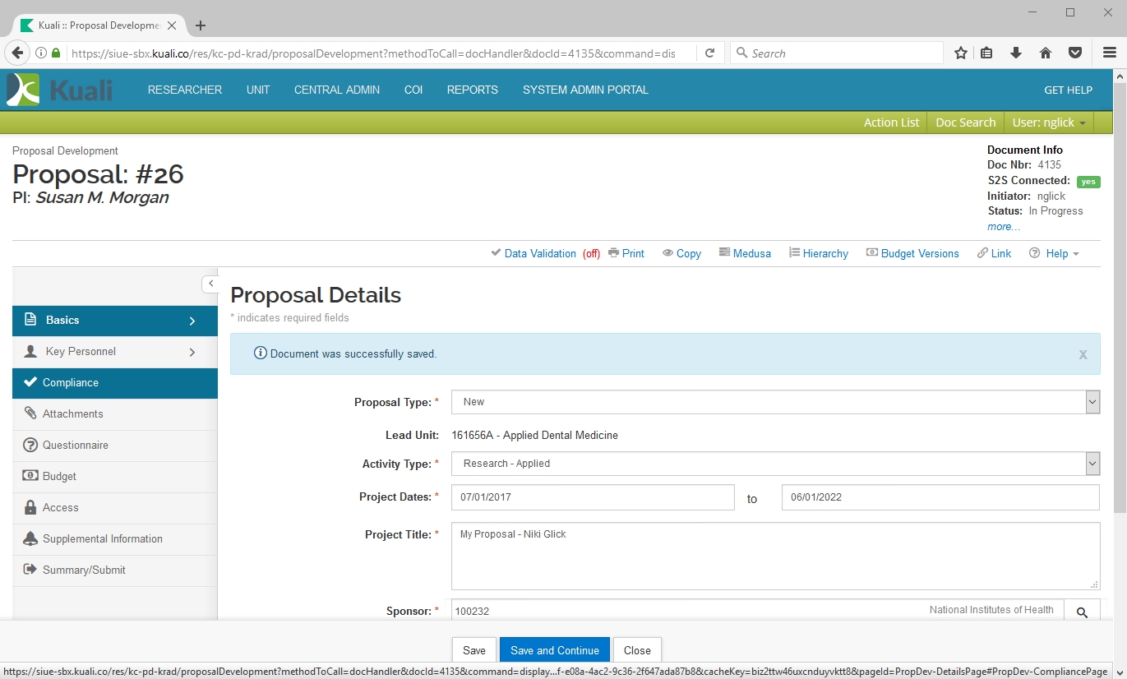Collapse the left navigation sidebar
This screenshot has width=1127, height=679.
click(210, 284)
